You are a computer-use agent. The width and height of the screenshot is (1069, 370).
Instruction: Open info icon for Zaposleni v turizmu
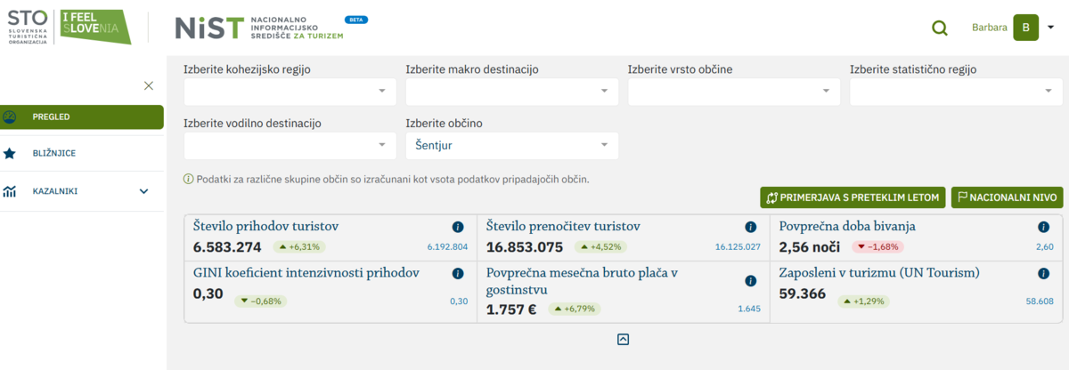[1043, 273]
